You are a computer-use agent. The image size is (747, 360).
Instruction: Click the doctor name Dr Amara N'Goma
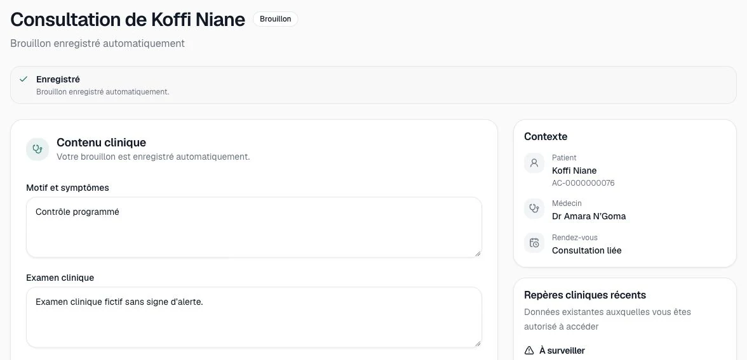tap(589, 216)
